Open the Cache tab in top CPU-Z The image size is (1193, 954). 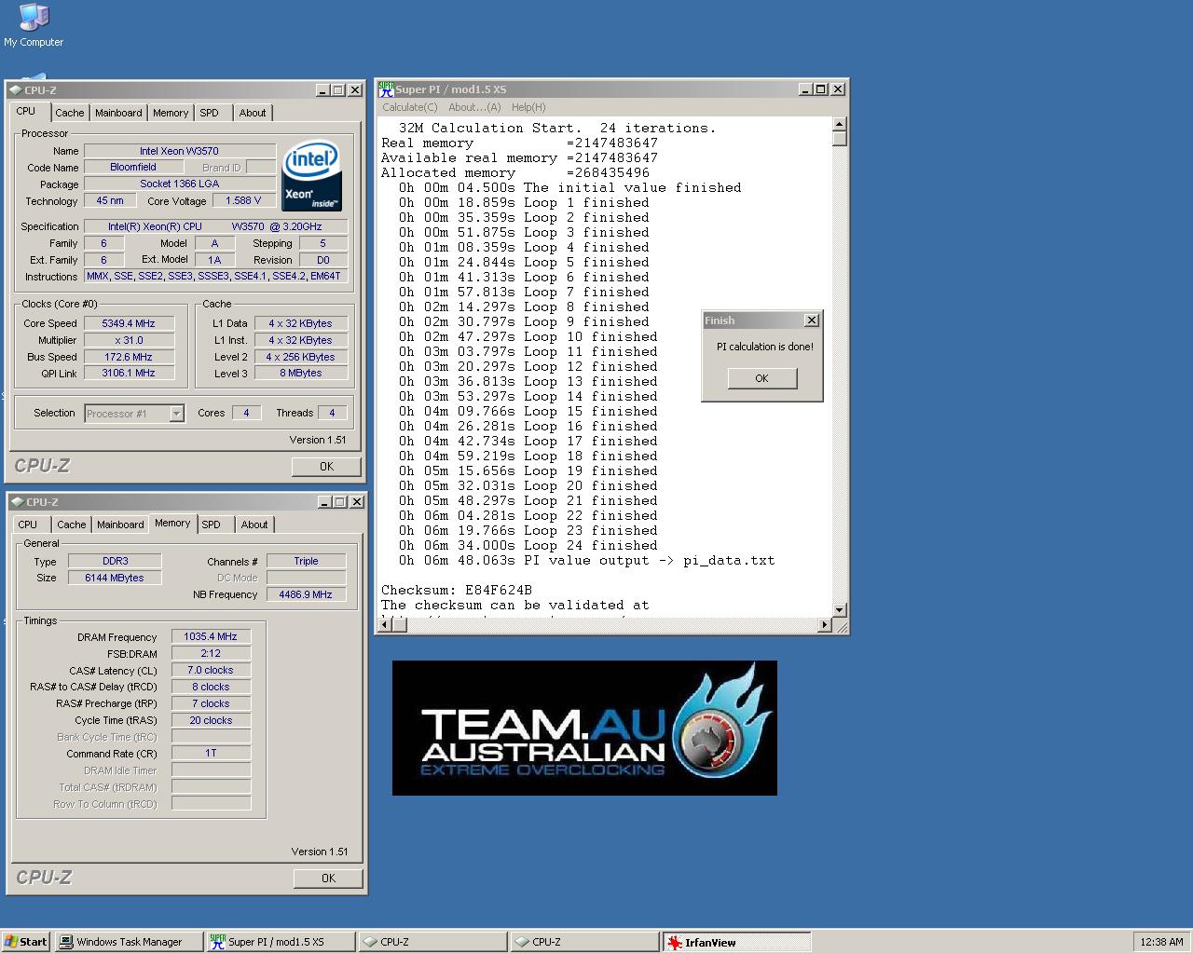coord(70,113)
